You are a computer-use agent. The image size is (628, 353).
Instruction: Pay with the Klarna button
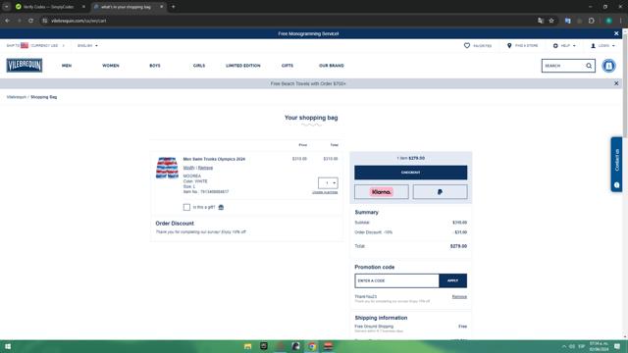click(382, 192)
